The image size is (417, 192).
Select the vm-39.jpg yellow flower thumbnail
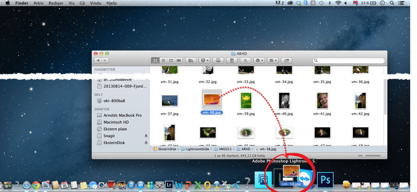pyautogui.click(x=246, y=101)
